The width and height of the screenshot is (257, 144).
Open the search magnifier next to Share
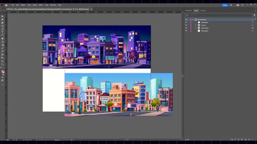click(231, 5)
